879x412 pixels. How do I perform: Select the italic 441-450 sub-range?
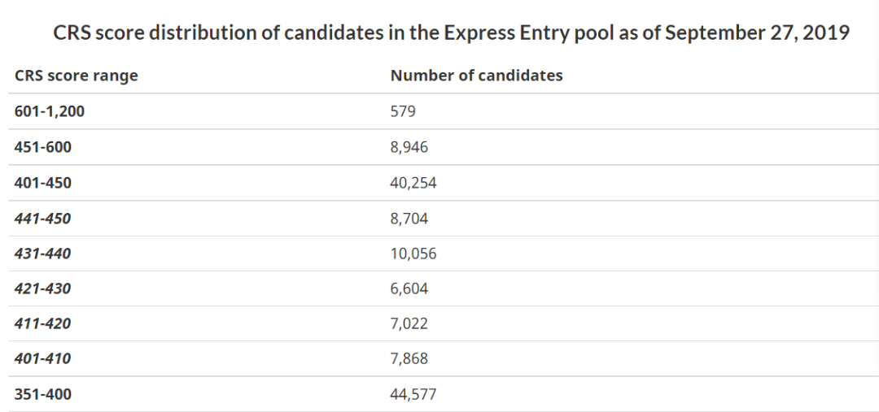pyautogui.click(x=43, y=219)
